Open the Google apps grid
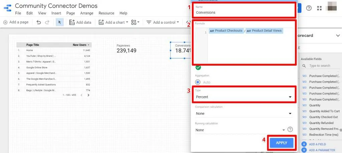This screenshot has width=342, height=153. (x=319, y=8)
